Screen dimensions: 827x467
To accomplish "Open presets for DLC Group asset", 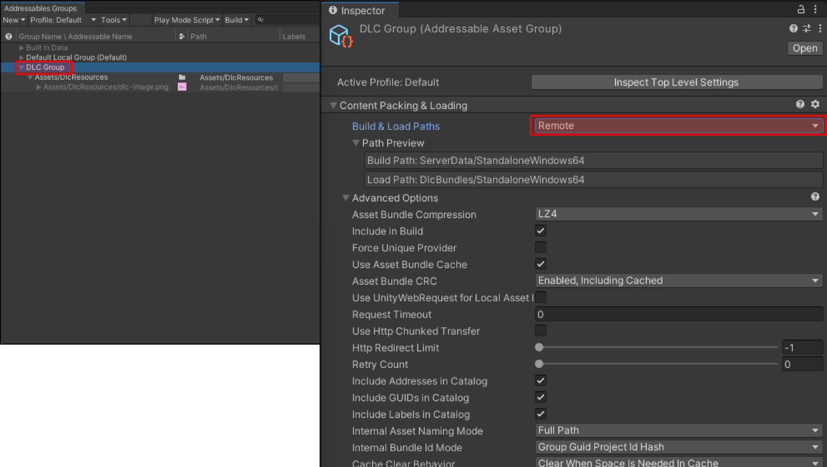I will pyautogui.click(x=807, y=28).
